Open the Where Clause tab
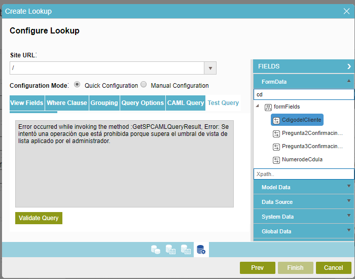This screenshot has height=279, width=355. [67, 103]
